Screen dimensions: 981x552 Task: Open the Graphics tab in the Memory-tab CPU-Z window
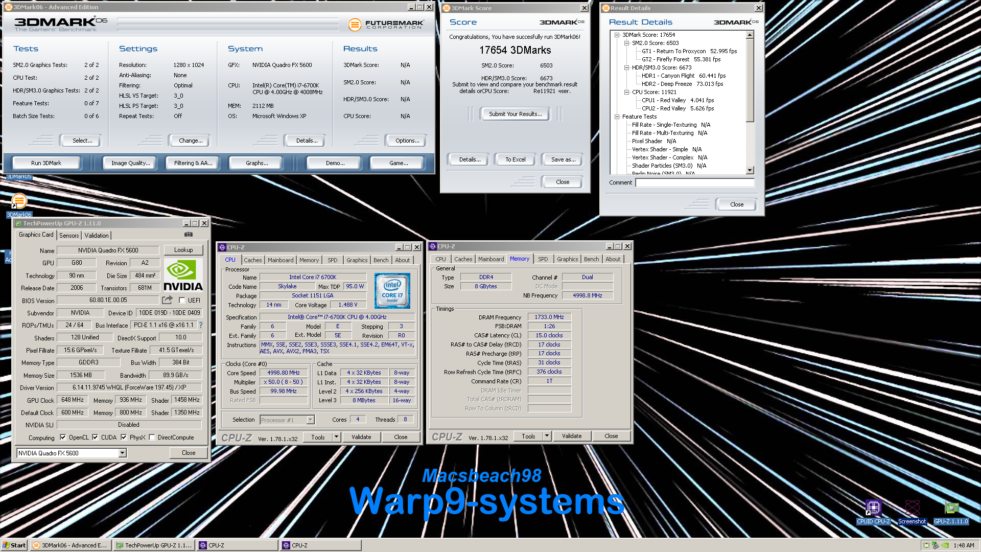pos(568,259)
